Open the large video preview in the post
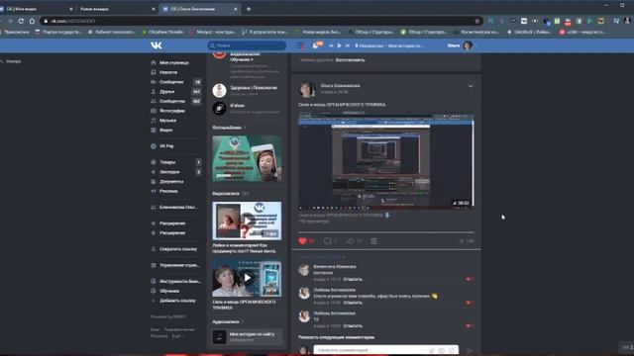 [x=385, y=161]
